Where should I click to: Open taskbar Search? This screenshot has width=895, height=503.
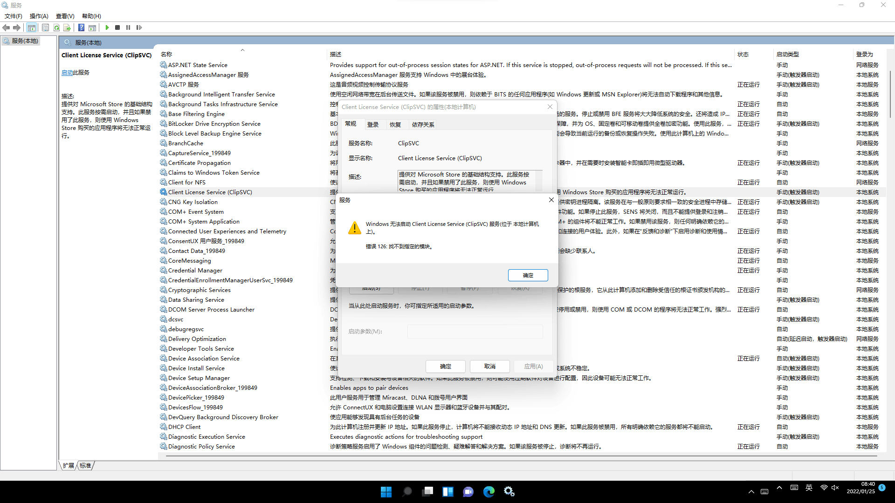click(407, 492)
